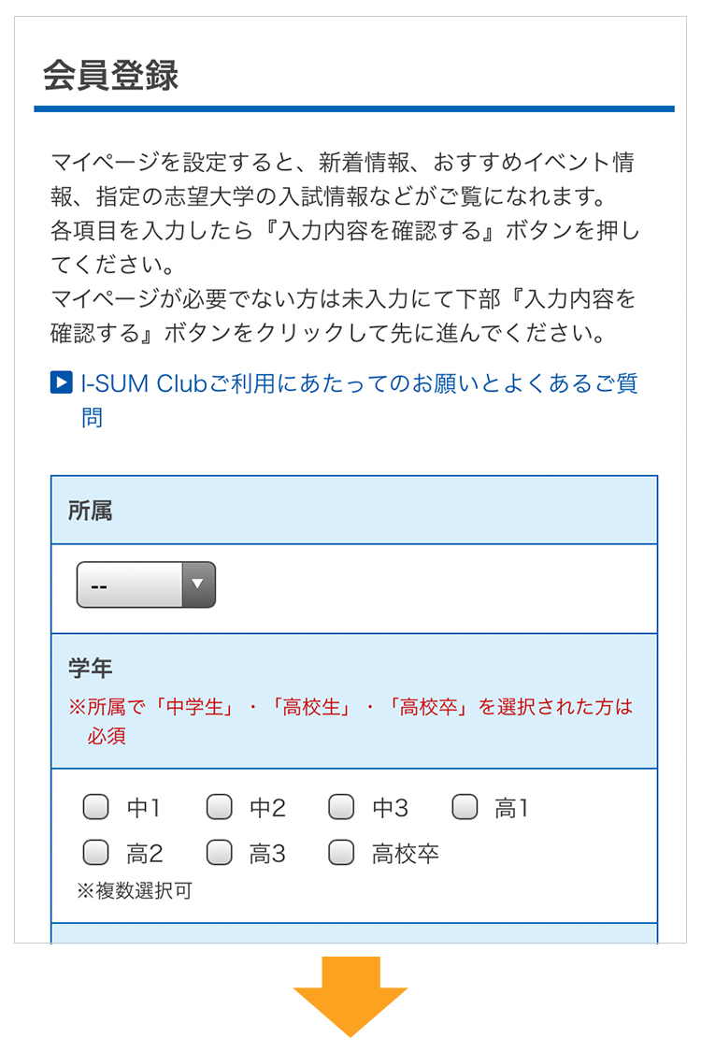
Task: Enable the 高2 checkbox
Action: pyautogui.click(x=96, y=853)
